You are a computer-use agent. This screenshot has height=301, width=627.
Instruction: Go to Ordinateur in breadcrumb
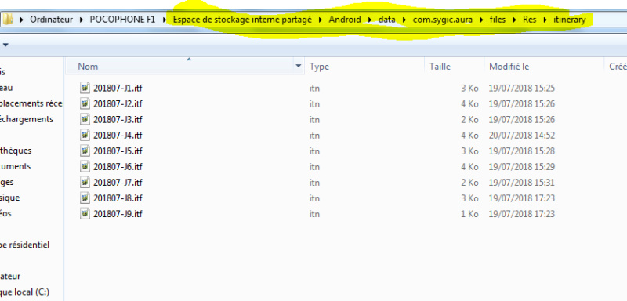coord(51,20)
